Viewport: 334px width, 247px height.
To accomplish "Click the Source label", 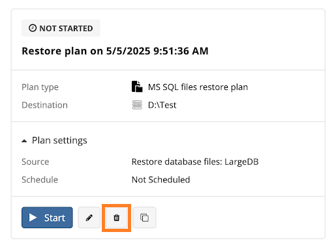I will 35,162.
